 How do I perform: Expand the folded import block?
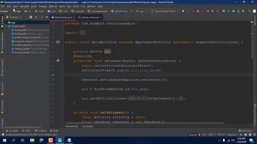(x=82, y=33)
